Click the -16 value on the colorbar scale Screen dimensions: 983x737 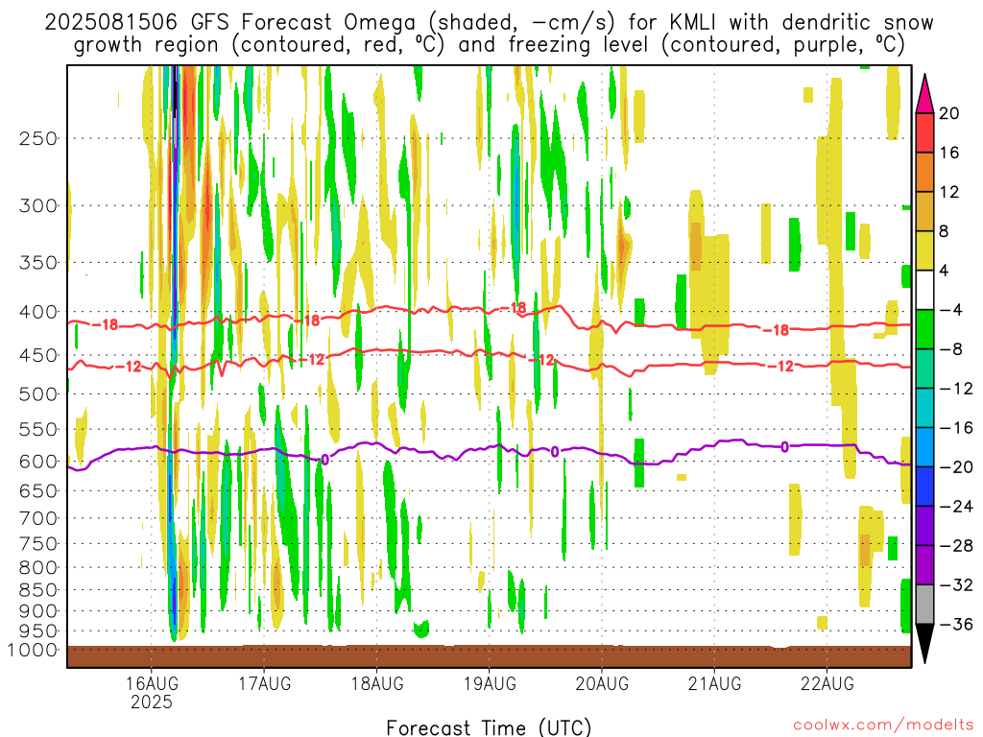click(x=956, y=427)
